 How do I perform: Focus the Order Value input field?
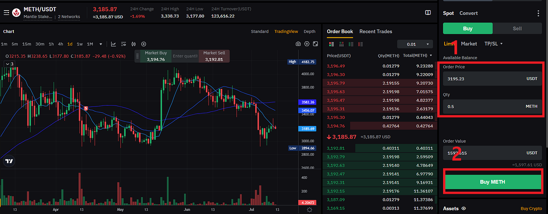pyautogui.click(x=492, y=153)
